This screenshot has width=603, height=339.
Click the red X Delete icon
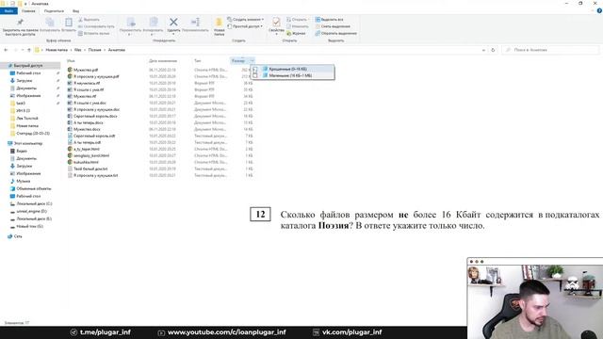pyautogui.click(x=173, y=23)
